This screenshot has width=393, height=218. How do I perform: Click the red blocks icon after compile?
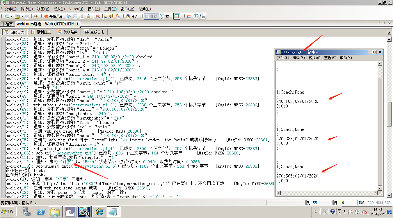(x=98, y=17)
